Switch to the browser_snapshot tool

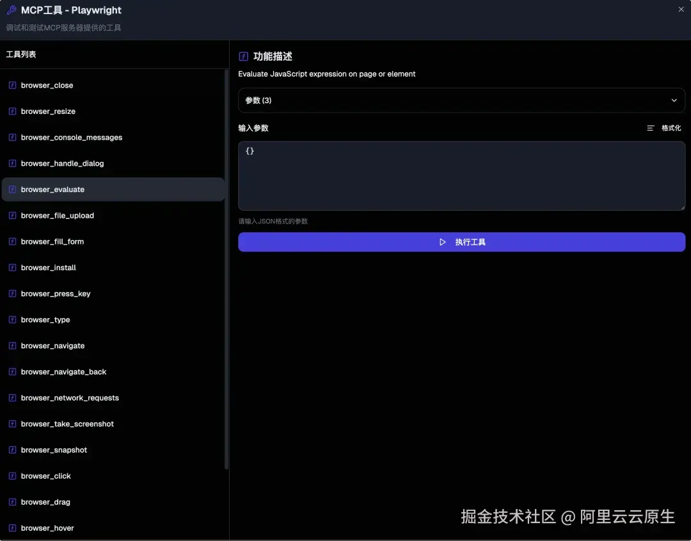[54, 449]
